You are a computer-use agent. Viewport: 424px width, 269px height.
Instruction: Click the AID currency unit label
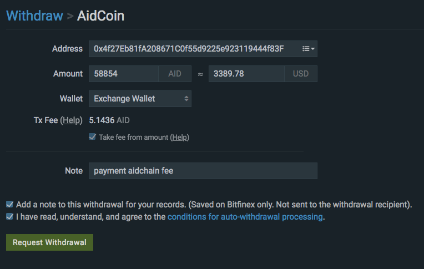(174, 74)
